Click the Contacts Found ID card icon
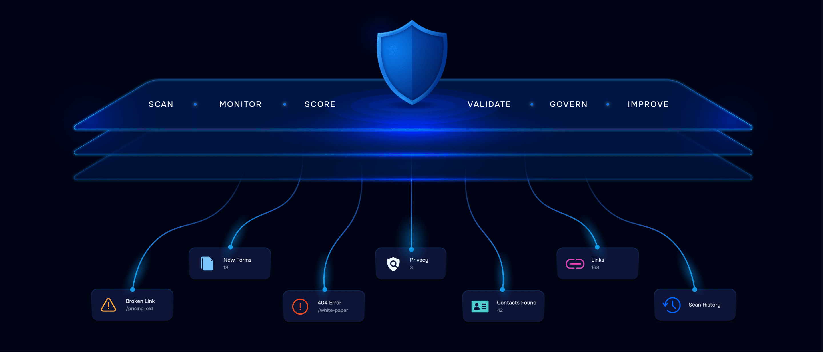The height and width of the screenshot is (352, 823). coord(480,306)
